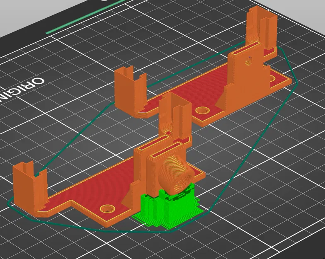Click the countersunk screw hole on front part's base
This screenshot has width=325, height=259.
(107, 209)
